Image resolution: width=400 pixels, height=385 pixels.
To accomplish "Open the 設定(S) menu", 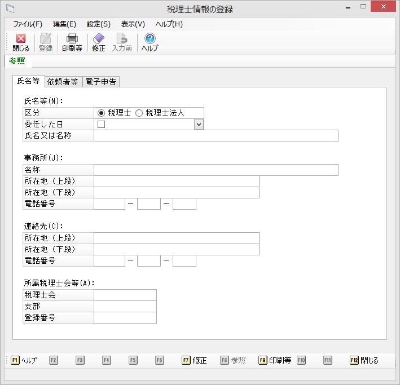I will pos(99,24).
